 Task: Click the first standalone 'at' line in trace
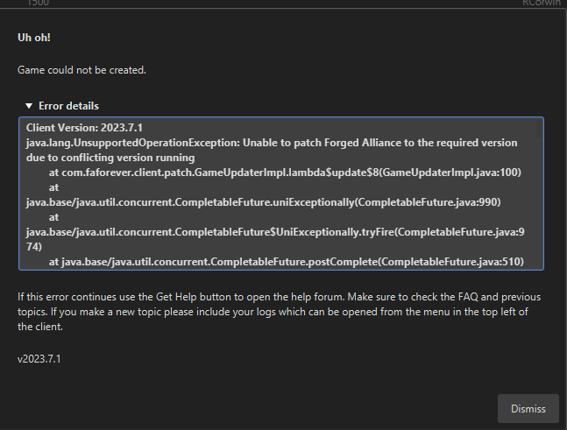click(x=53, y=187)
